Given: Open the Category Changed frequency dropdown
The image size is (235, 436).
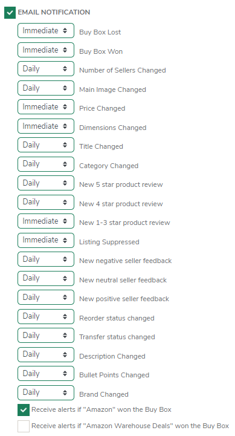Looking at the screenshot, I should (x=46, y=164).
